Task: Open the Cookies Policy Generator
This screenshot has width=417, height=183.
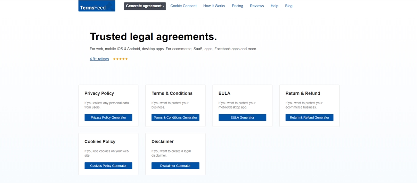Action: pos(108,166)
